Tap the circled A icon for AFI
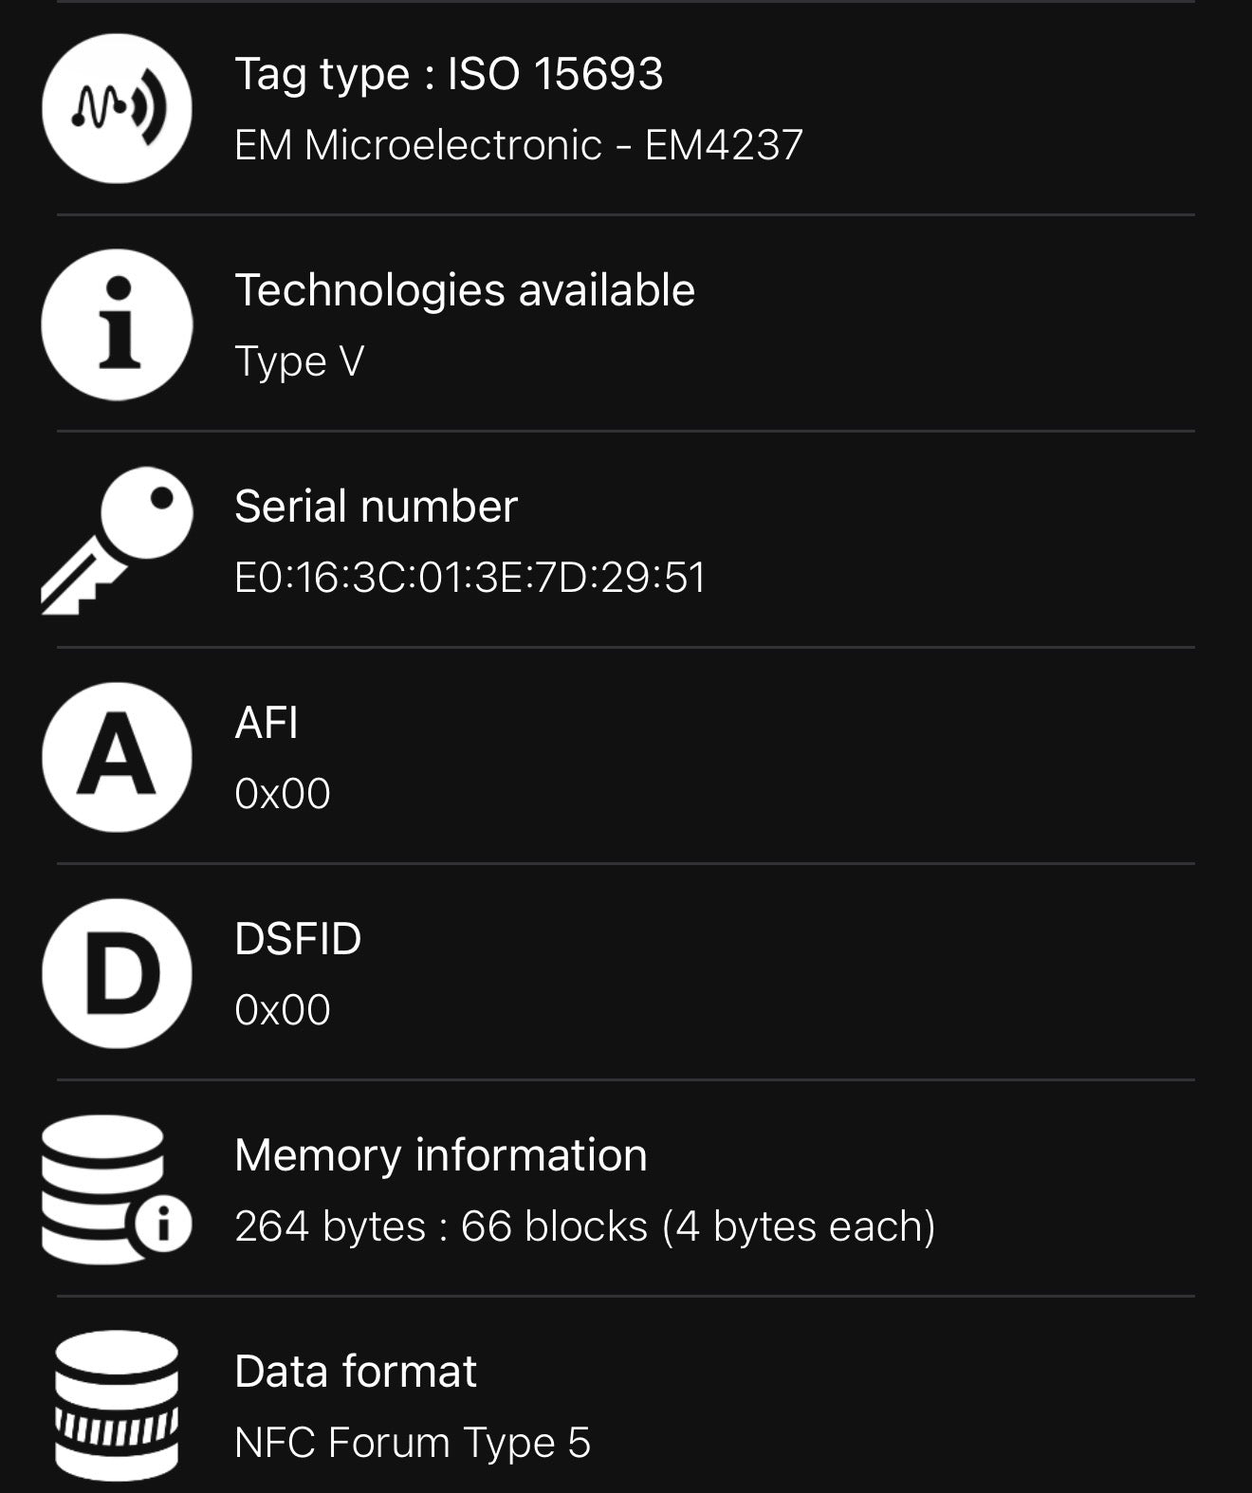Viewport: 1252px width, 1493px height. [117, 757]
